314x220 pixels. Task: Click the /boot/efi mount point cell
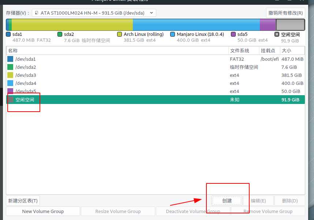coord(270,59)
